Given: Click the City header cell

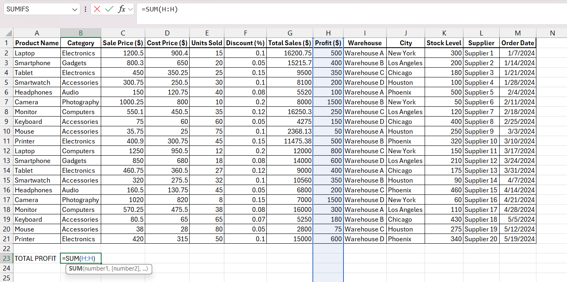Looking at the screenshot, I should 405,43.
